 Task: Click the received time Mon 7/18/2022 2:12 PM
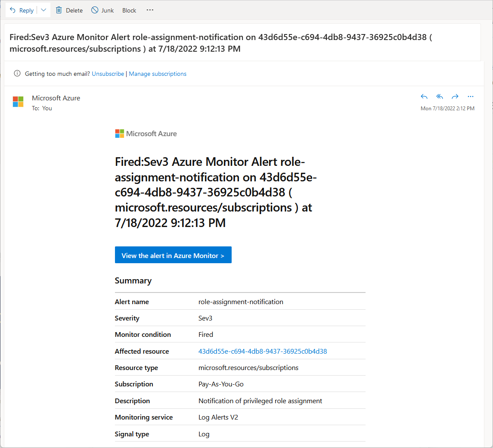(447, 108)
